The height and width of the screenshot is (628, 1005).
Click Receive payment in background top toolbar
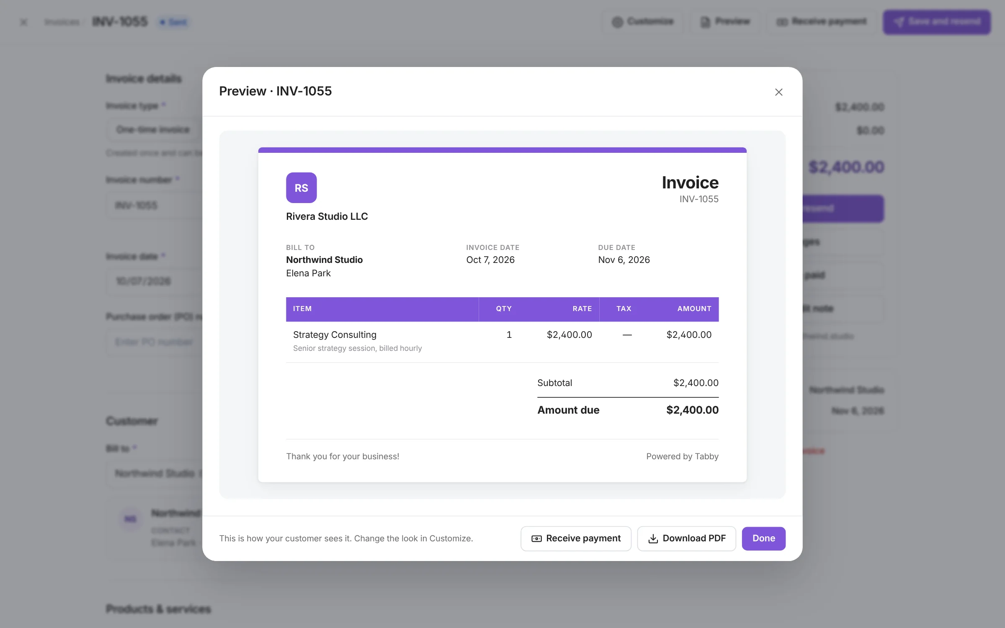click(x=822, y=22)
